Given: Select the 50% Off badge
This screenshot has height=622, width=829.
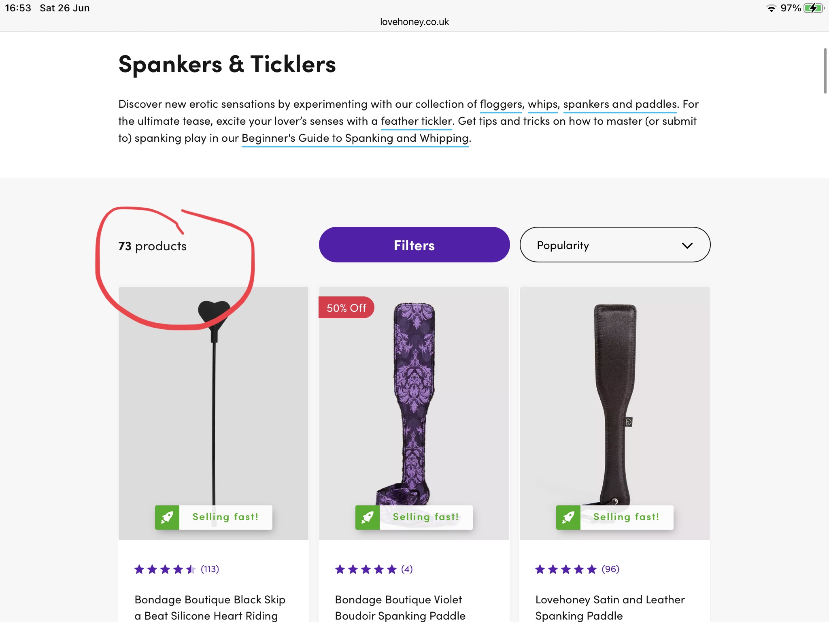Looking at the screenshot, I should pos(346,308).
